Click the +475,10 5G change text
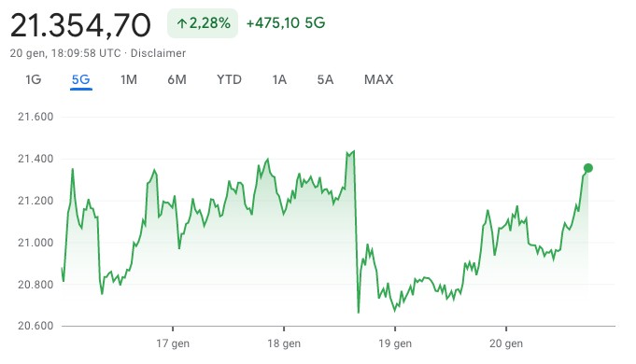Viewport: 636px width, 364px height. pos(286,23)
